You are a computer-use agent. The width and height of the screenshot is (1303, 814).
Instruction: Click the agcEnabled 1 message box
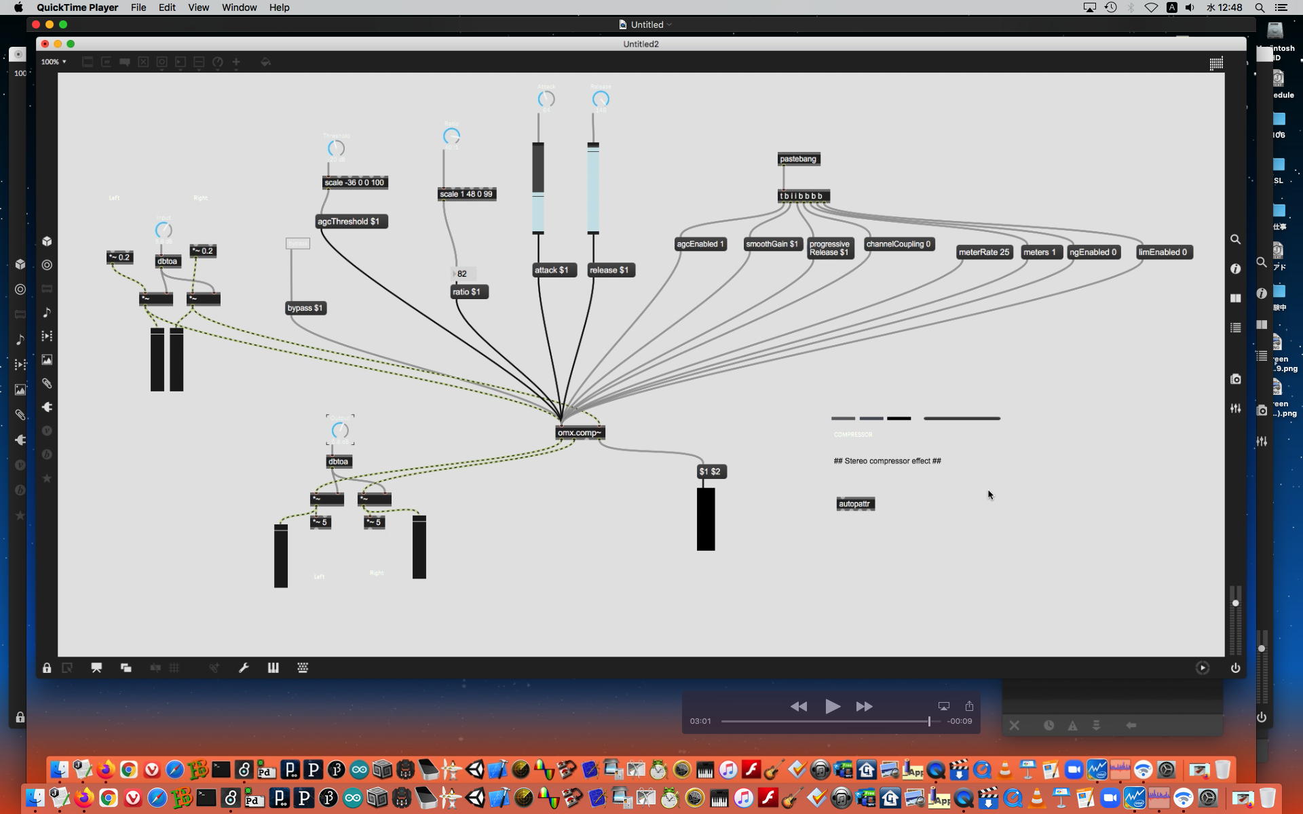pos(700,244)
